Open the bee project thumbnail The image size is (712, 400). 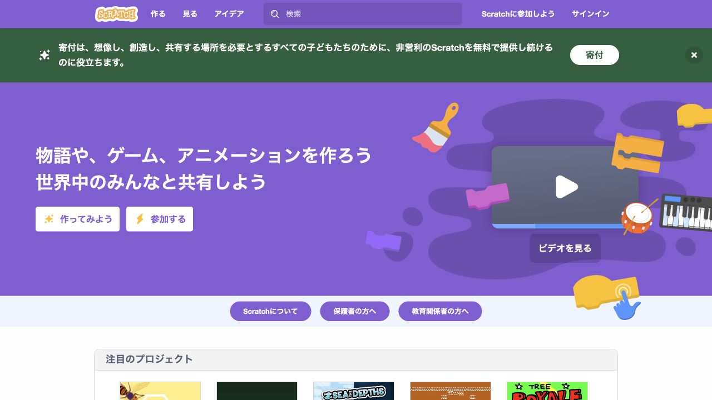click(160, 391)
